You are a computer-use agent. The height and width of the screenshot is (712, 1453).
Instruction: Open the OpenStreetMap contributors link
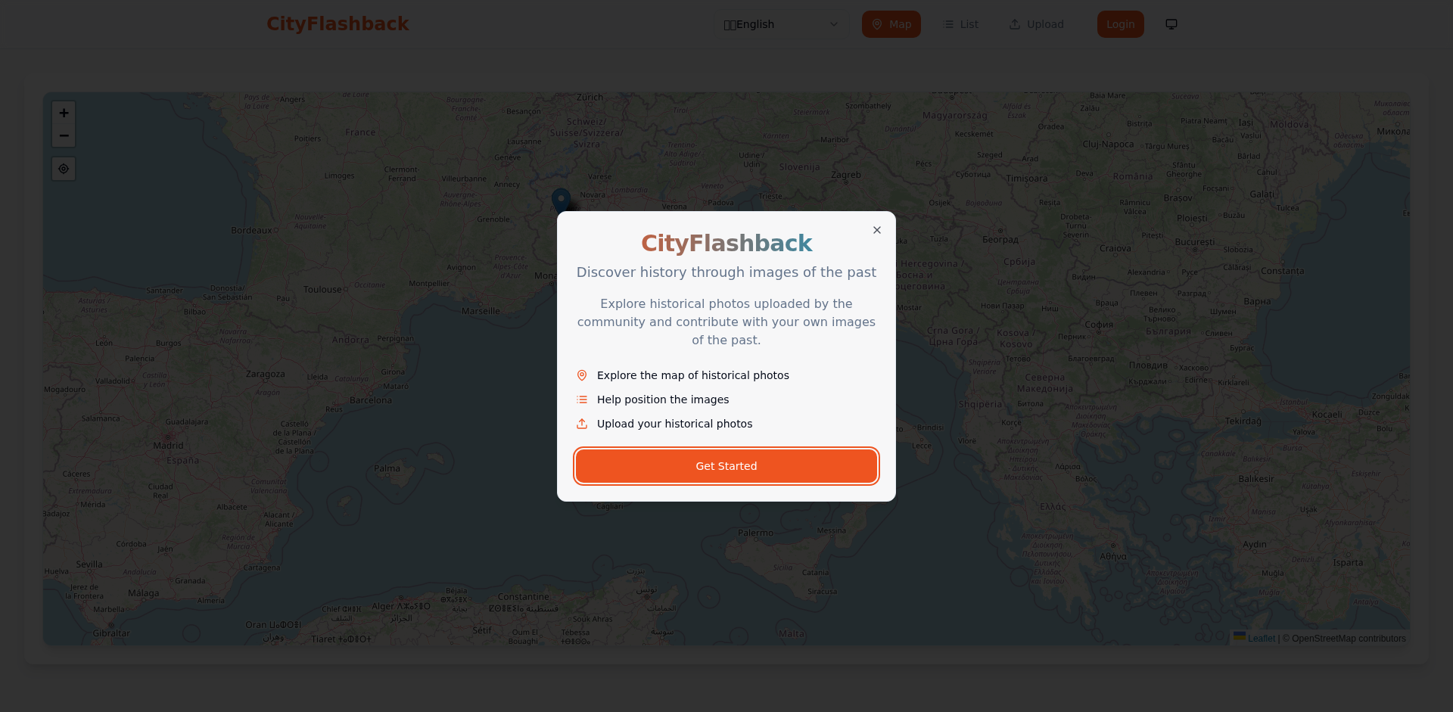[x=1349, y=639]
